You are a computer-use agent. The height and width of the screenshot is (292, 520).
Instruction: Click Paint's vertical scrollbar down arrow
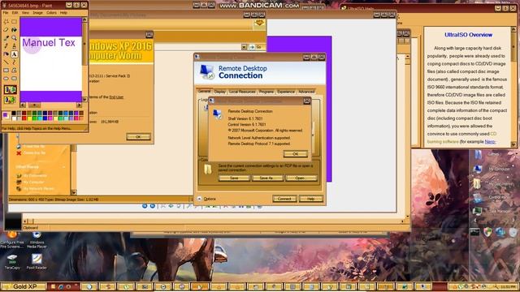(x=84, y=99)
